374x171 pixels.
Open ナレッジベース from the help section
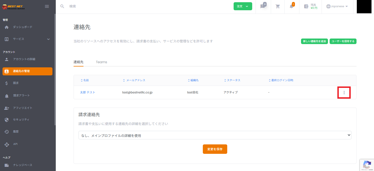pyautogui.click(x=6, y=165)
